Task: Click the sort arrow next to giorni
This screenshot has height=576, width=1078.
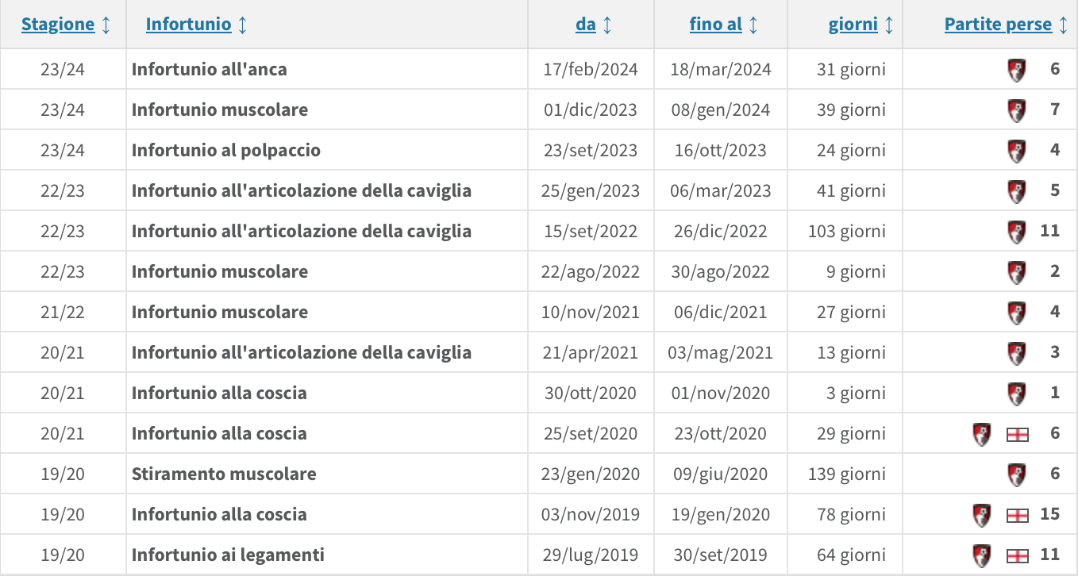Action: coord(889,25)
